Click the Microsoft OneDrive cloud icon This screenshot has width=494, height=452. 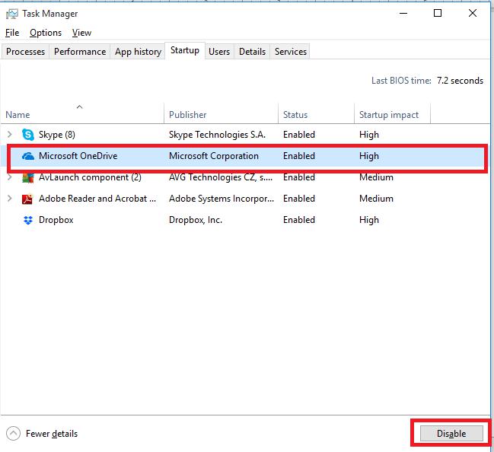coord(28,156)
